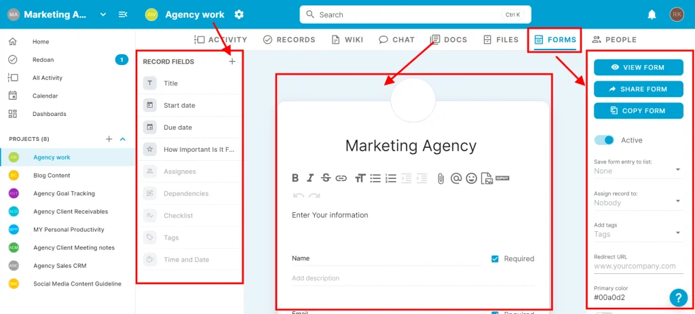Open the Wiki tab

[x=347, y=40]
